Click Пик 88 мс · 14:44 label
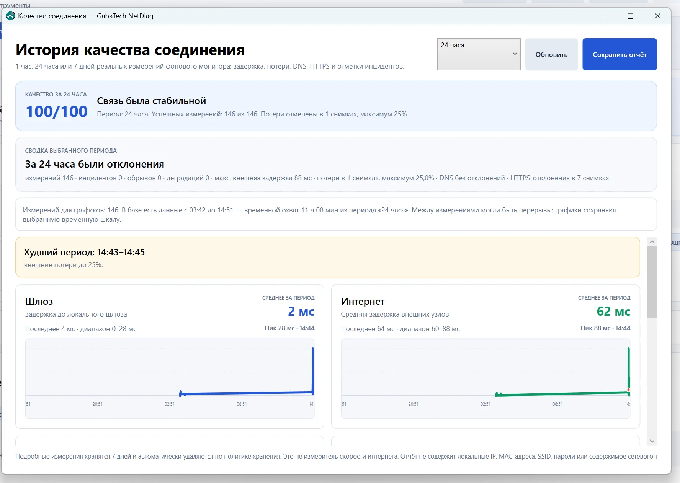Screen dimensions: 680x483 [605, 328]
